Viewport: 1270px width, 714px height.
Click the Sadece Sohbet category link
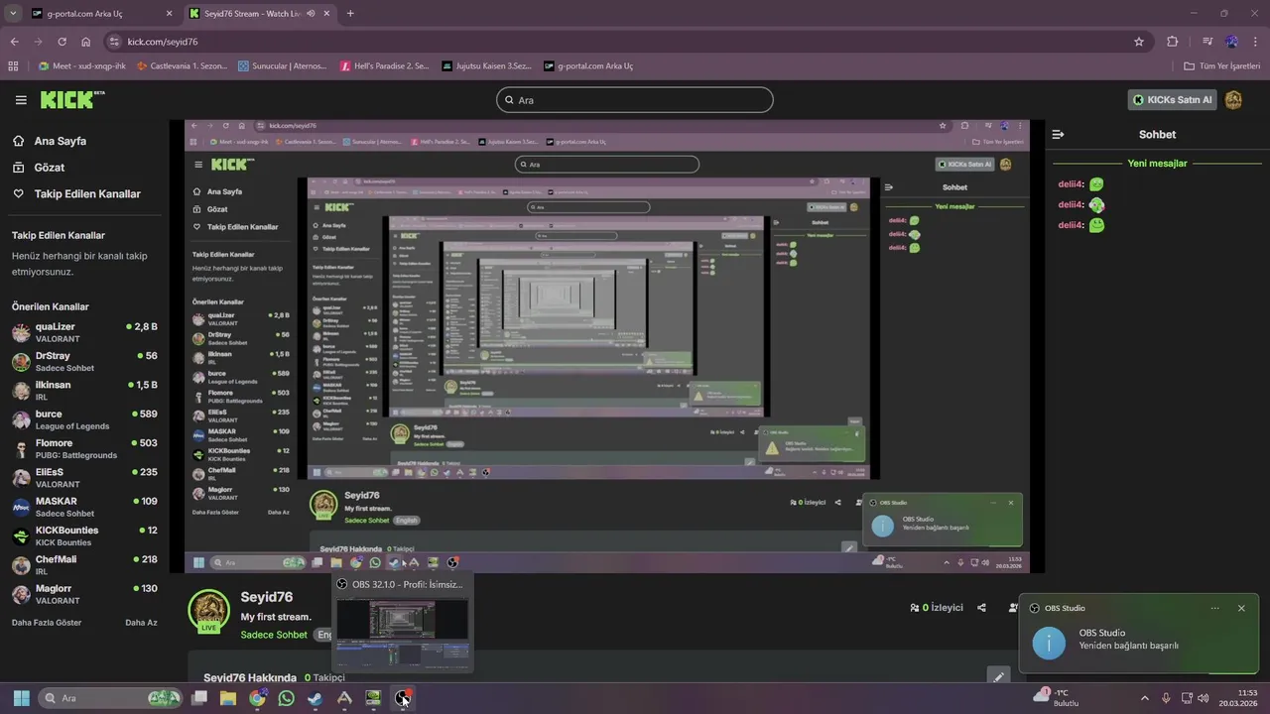pyautogui.click(x=274, y=635)
